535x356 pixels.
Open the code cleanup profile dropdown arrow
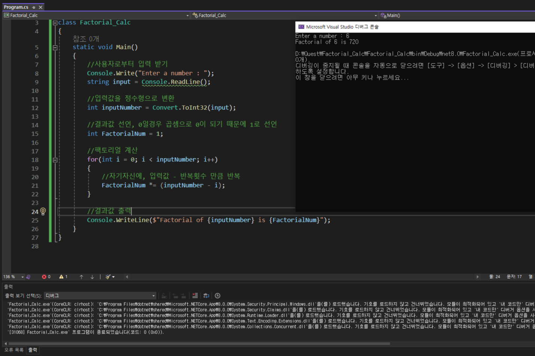pos(113,277)
